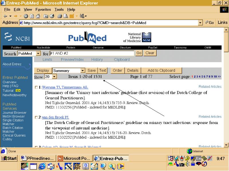Open the Forward button history dropdown arrow
The image size is (229, 171).
tap(21, 16)
